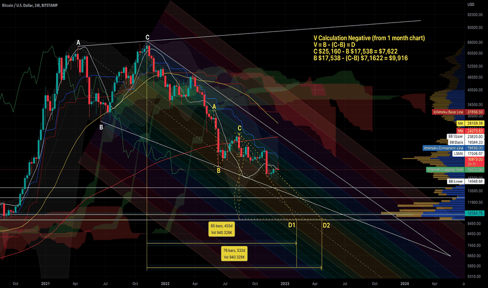Image resolution: width=488 pixels, height=288 pixels.
Task: Select the '65 bars, 455d' measurement box
Action: coord(221,229)
